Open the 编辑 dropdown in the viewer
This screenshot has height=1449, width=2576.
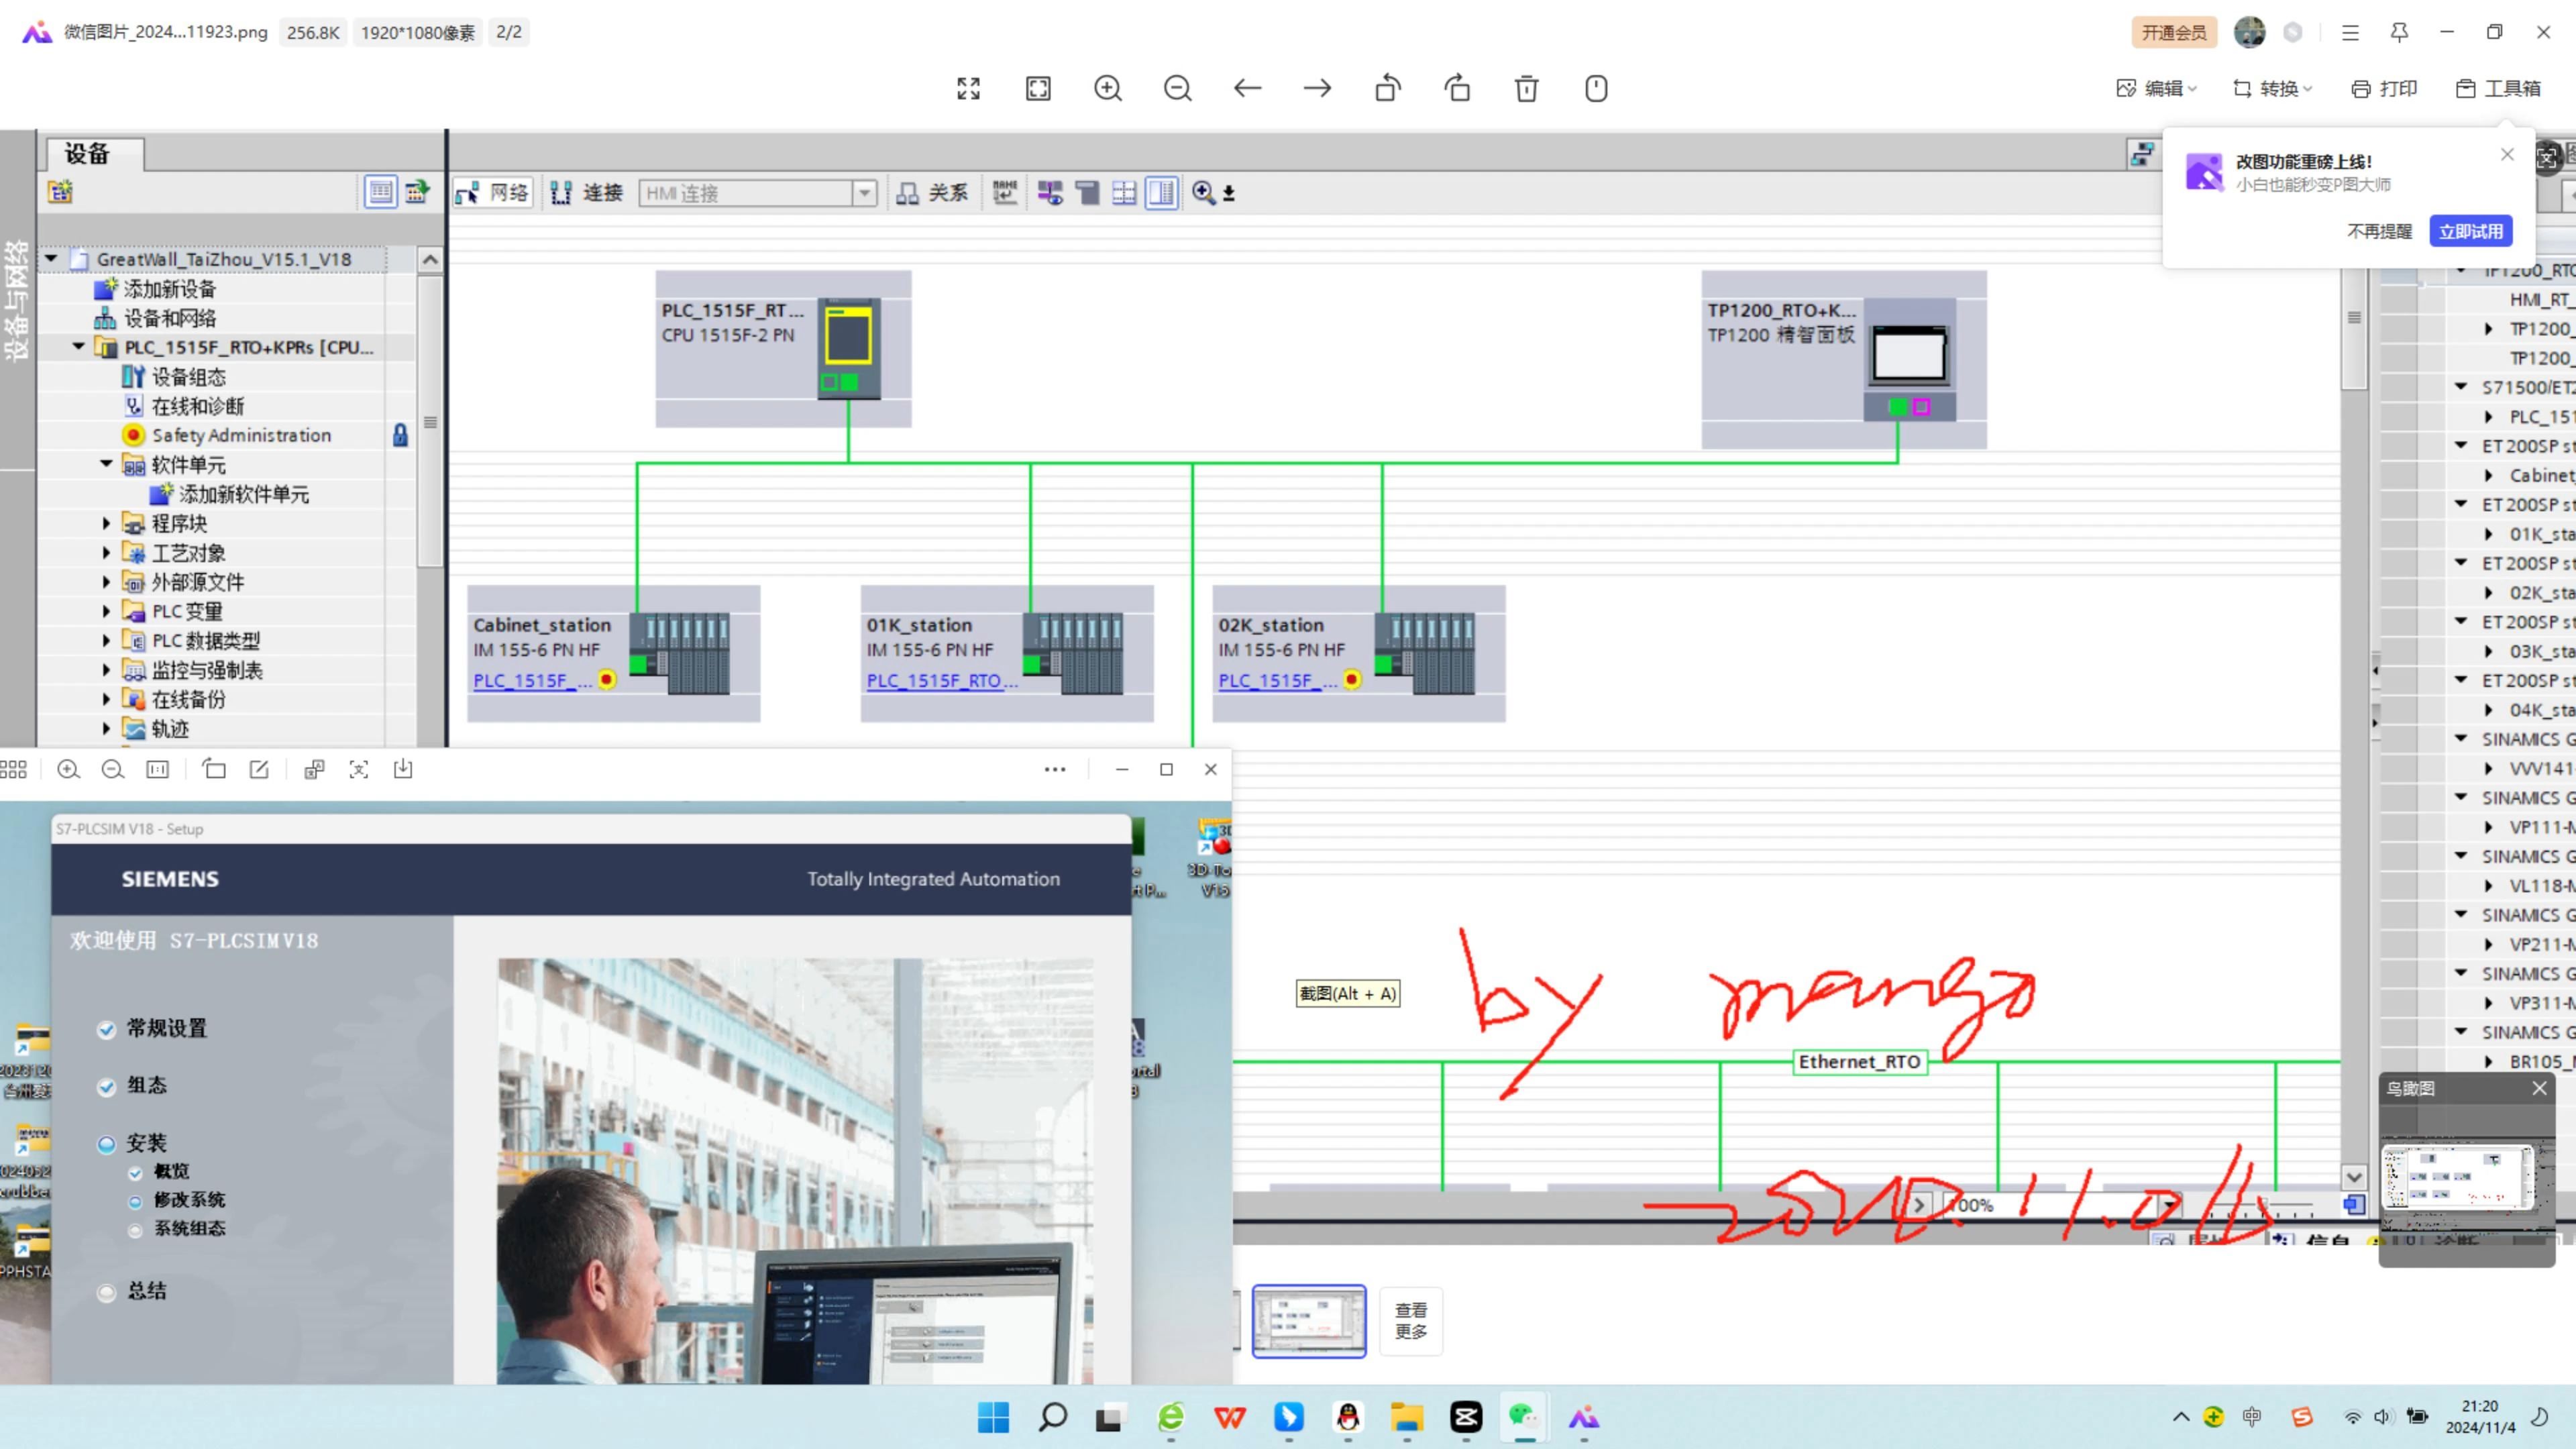[x=2157, y=88]
